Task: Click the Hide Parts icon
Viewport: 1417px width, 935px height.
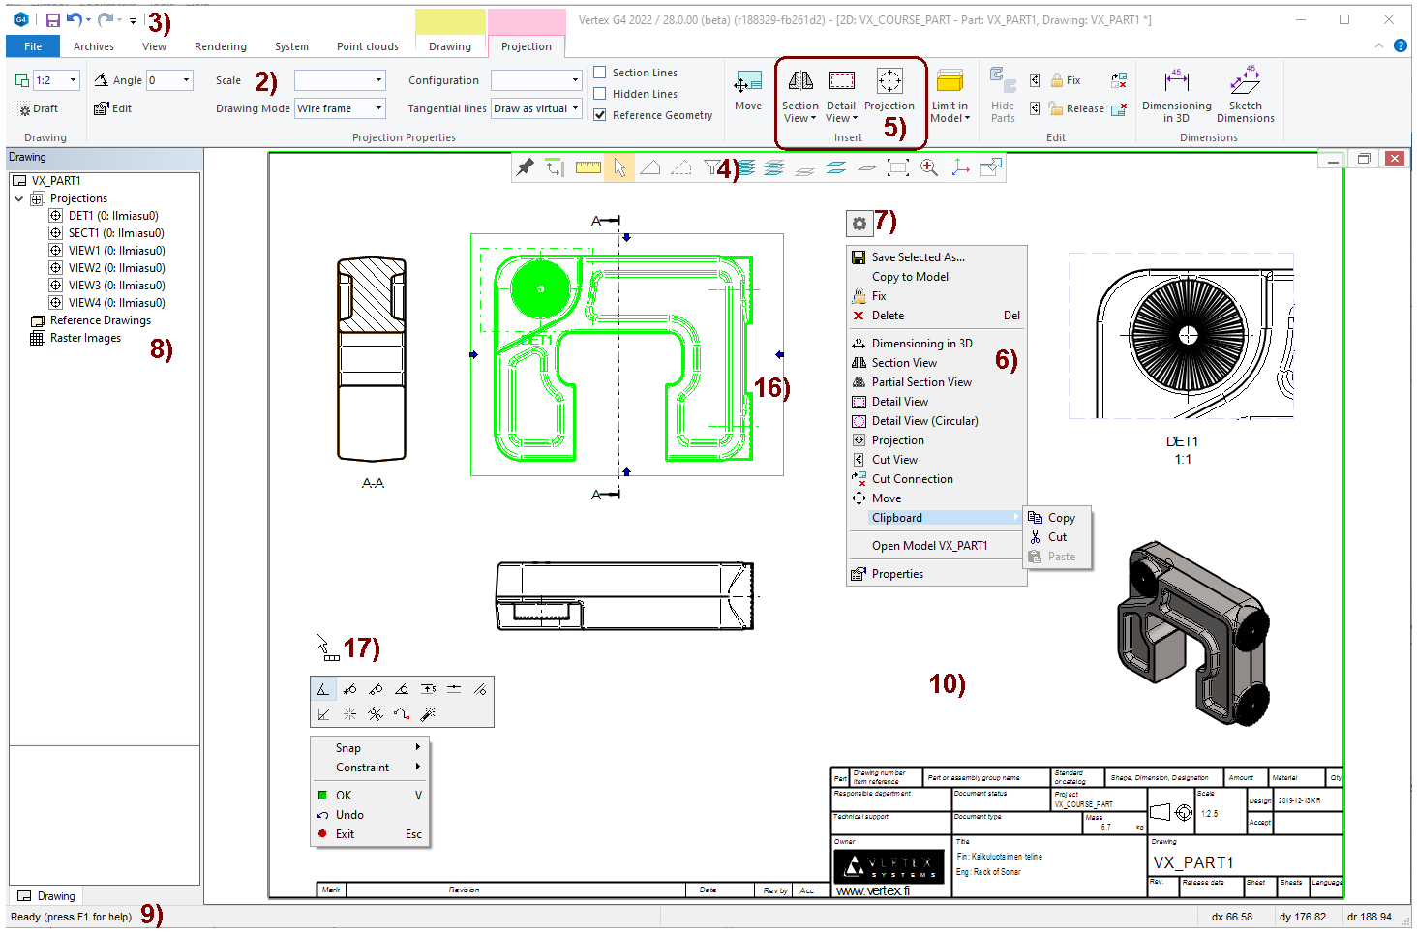Action: point(1003,82)
